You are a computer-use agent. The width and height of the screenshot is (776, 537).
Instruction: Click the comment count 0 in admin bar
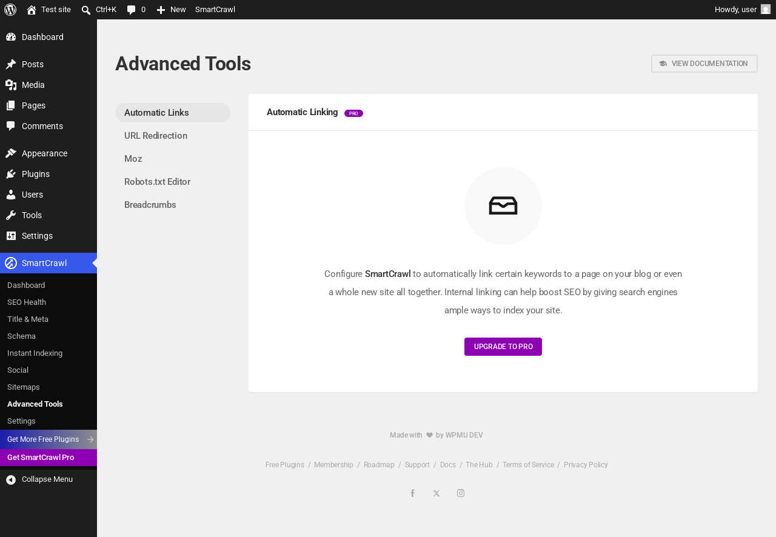pos(143,10)
